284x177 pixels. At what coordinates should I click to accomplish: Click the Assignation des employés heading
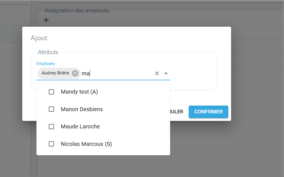77,11
